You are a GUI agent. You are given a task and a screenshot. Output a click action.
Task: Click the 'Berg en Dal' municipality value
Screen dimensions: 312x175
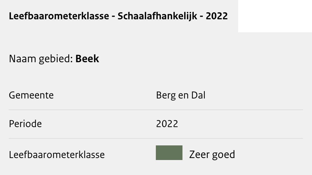180,95
